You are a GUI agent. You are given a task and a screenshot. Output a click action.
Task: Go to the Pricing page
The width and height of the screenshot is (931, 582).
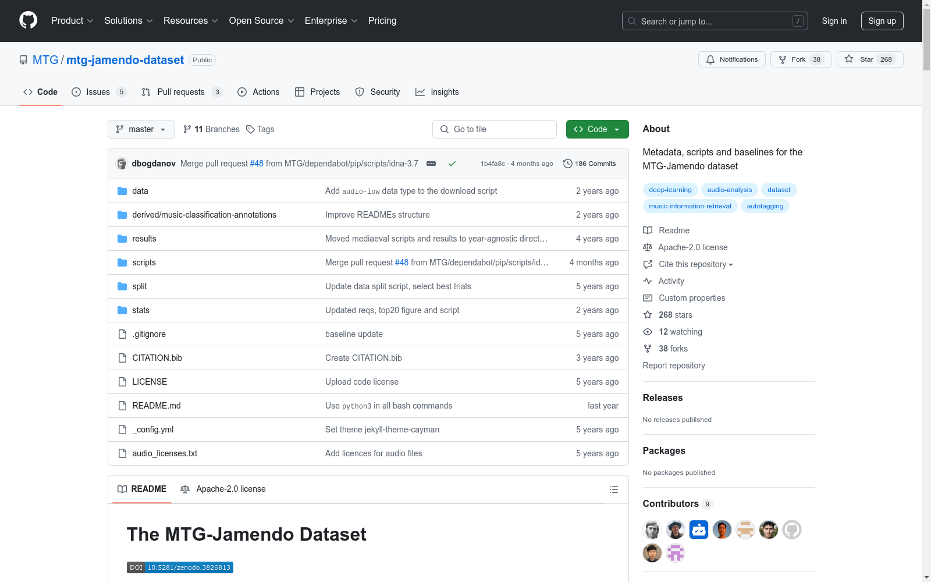382,21
